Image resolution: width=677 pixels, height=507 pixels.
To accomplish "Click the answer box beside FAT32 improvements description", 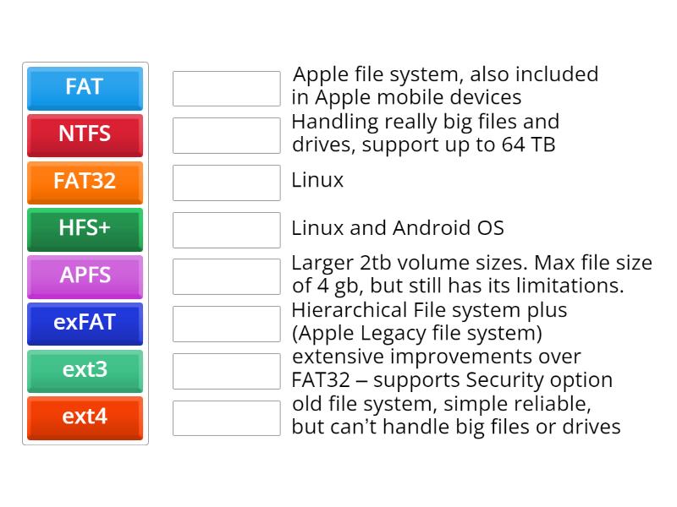I will pos(225,371).
